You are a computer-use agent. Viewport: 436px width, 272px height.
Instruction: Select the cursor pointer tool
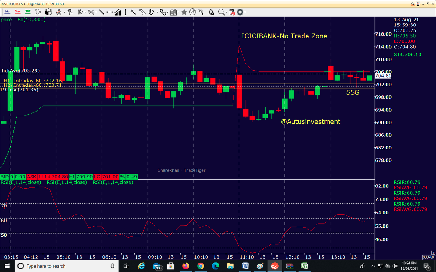point(69,12)
